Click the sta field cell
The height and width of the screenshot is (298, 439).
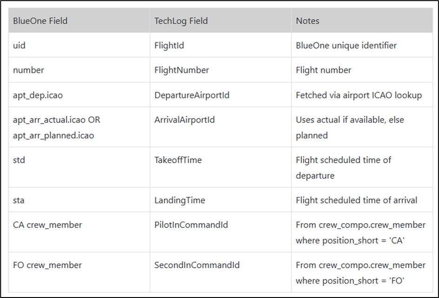coord(79,200)
